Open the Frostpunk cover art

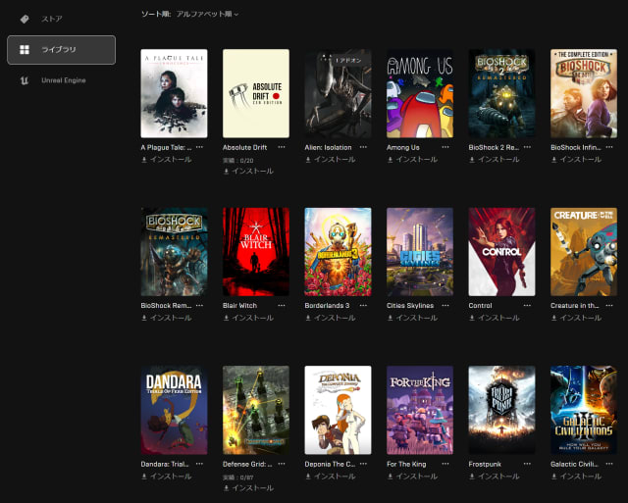click(501, 410)
